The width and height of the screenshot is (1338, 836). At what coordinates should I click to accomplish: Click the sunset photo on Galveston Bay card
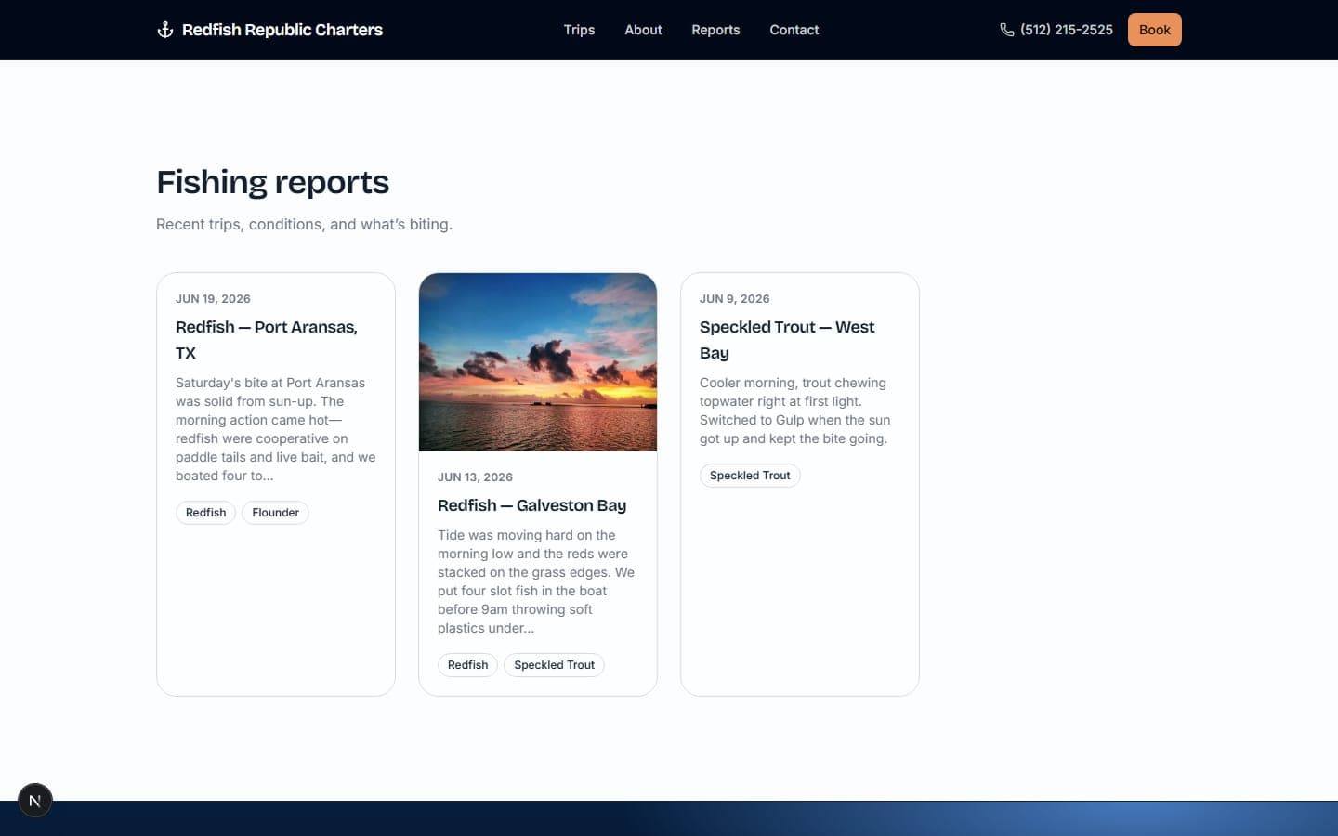538,362
